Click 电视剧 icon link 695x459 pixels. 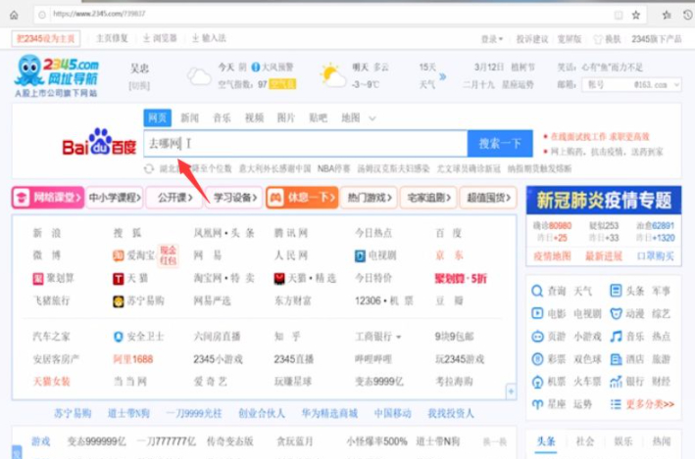[360, 255]
